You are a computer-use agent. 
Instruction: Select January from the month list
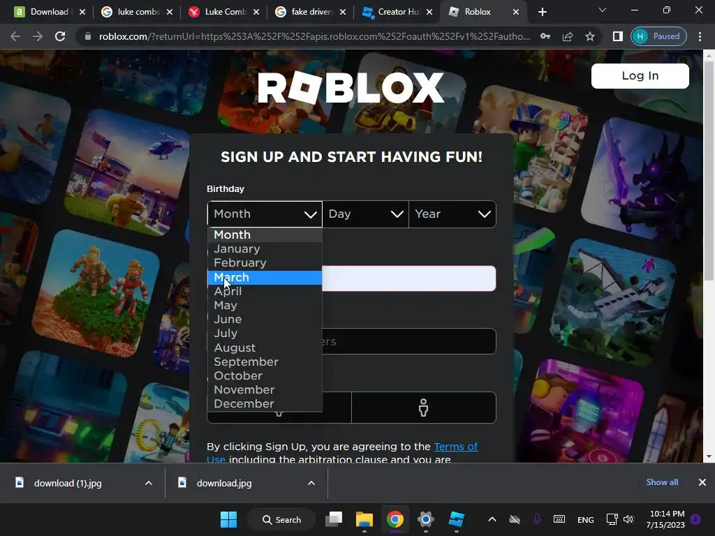(265, 249)
